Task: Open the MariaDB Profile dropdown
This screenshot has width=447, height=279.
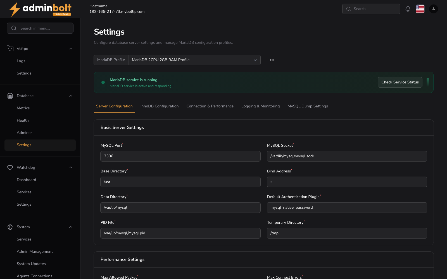Action: pyautogui.click(x=194, y=60)
